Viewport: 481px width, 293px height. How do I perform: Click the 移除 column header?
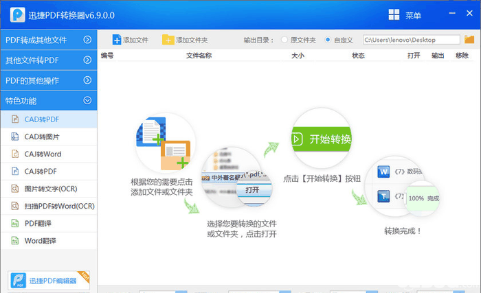(462, 56)
